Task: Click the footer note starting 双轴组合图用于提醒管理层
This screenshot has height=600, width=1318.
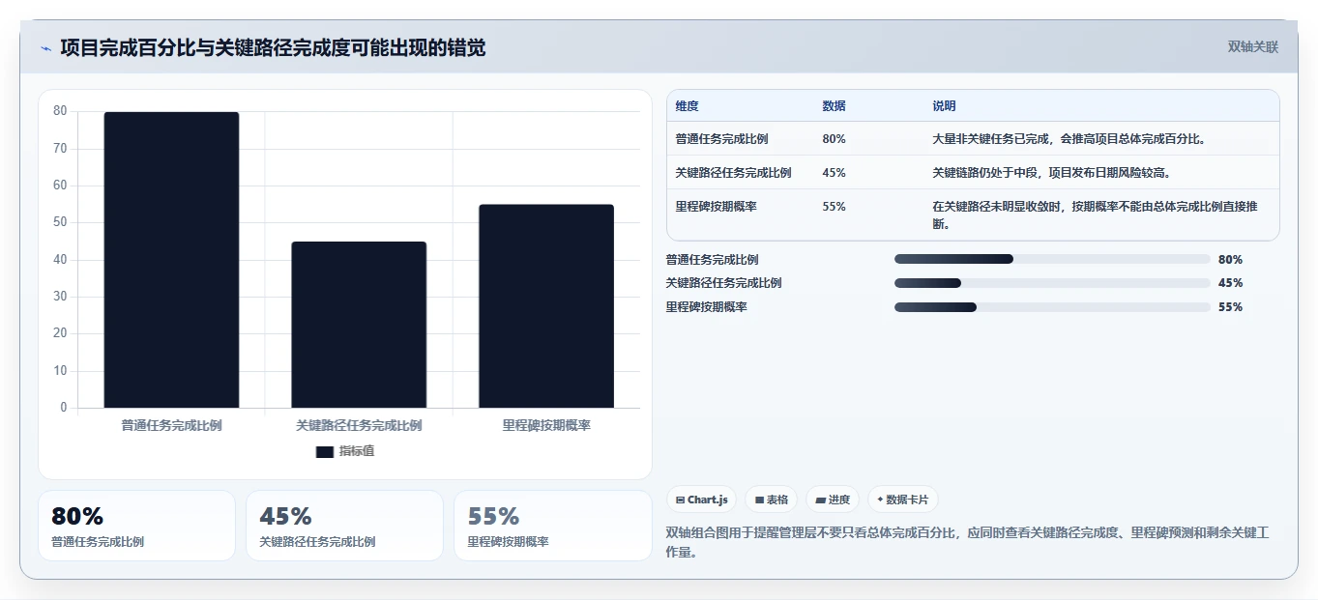Action: 967,543
